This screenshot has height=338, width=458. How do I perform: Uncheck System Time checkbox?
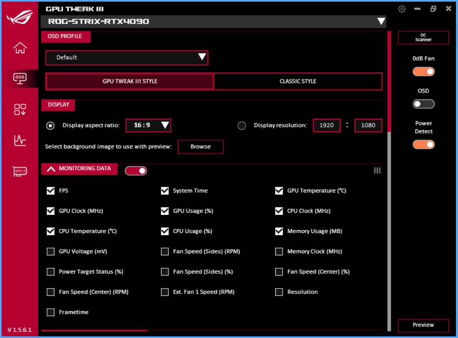165,191
